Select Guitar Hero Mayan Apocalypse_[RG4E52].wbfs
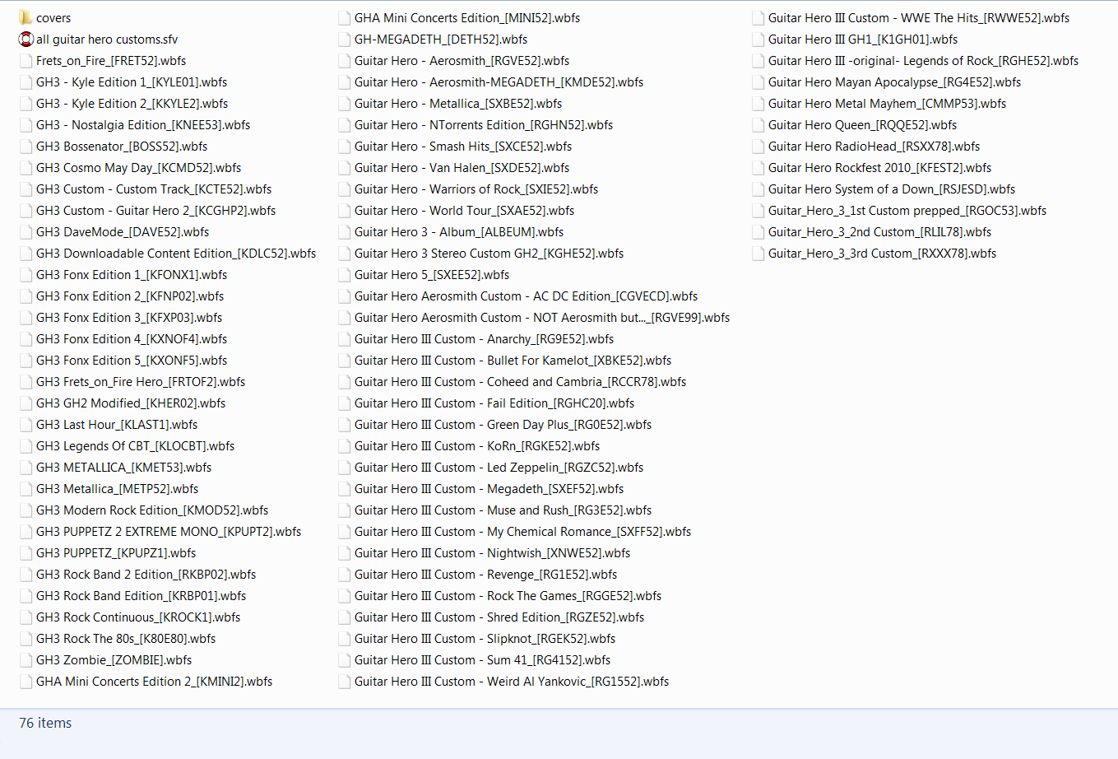The image size is (1118, 759). [x=894, y=81]
